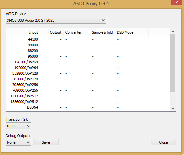Click the Converter column header
This screenshot has height=155, width=184.
pos(76,32)
